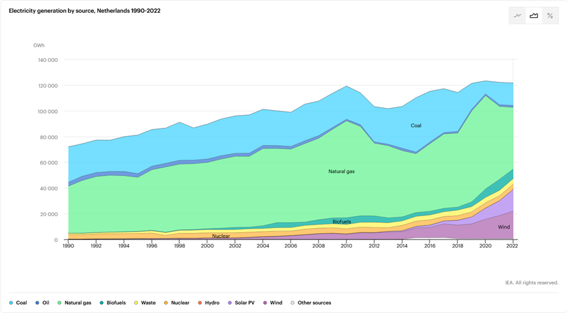Select the Wind label in the chart area

pyautogui.click(x=504, y=227)
